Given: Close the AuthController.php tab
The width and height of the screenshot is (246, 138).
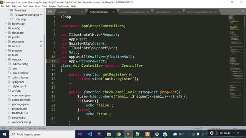Looking at the screenshot, I should tap(113, 12).
